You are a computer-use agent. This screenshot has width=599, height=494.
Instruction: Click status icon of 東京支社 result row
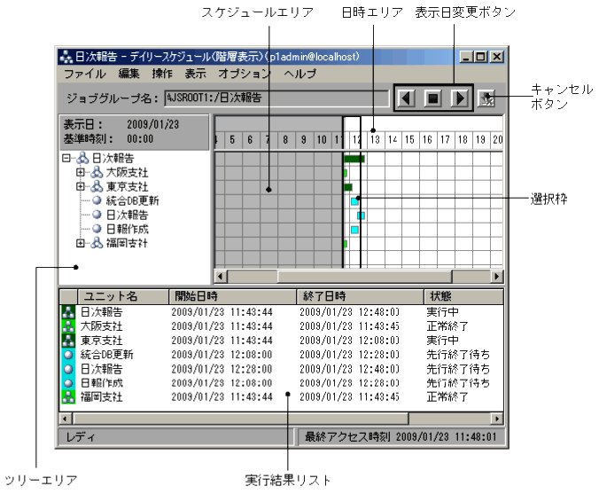pos(68,341)
